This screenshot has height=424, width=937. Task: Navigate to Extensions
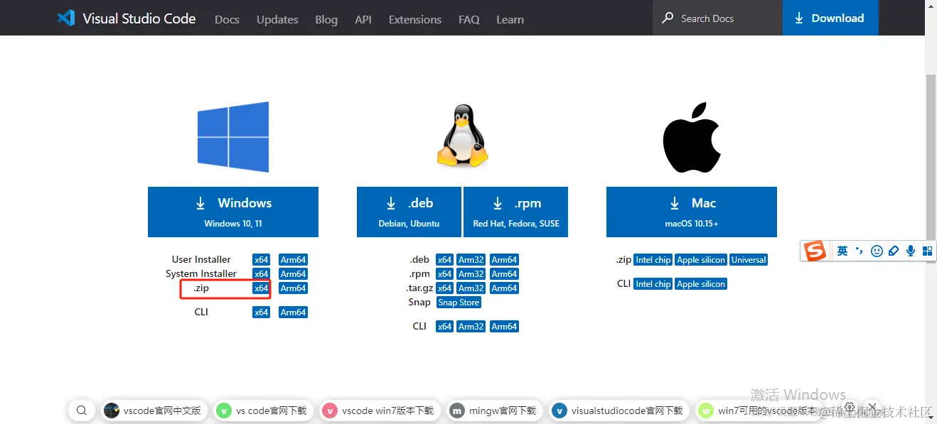pos(415,19)
